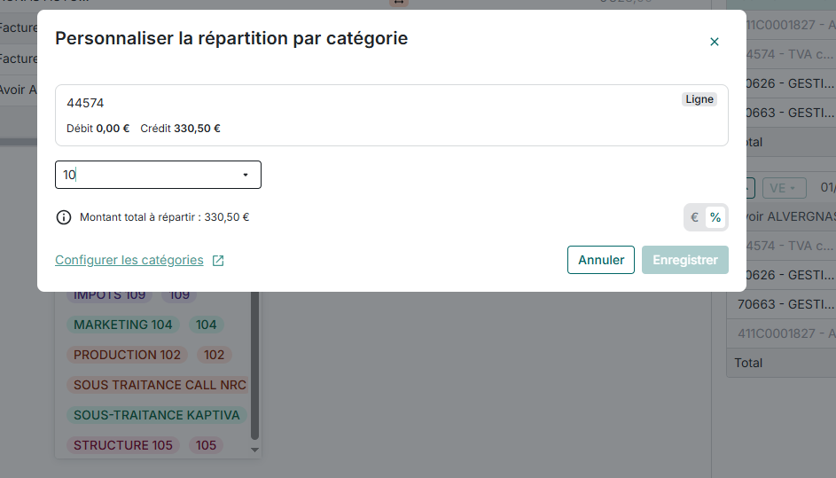Click the info icon beside Montant total

[64, 217]
